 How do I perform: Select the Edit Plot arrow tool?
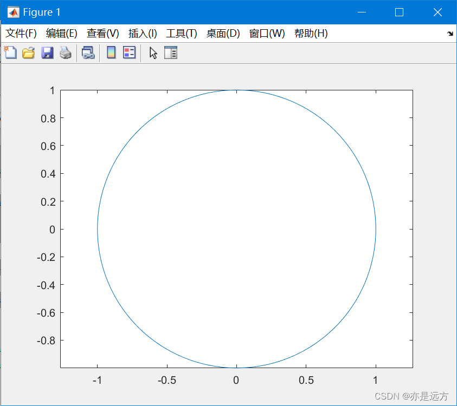(x=153, y=53)
